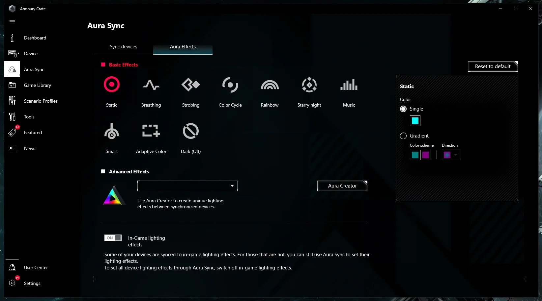The width and height of the screenshot is (542, 301).
Task: Click the Dashboard menu label
Action: pos(35,38)
